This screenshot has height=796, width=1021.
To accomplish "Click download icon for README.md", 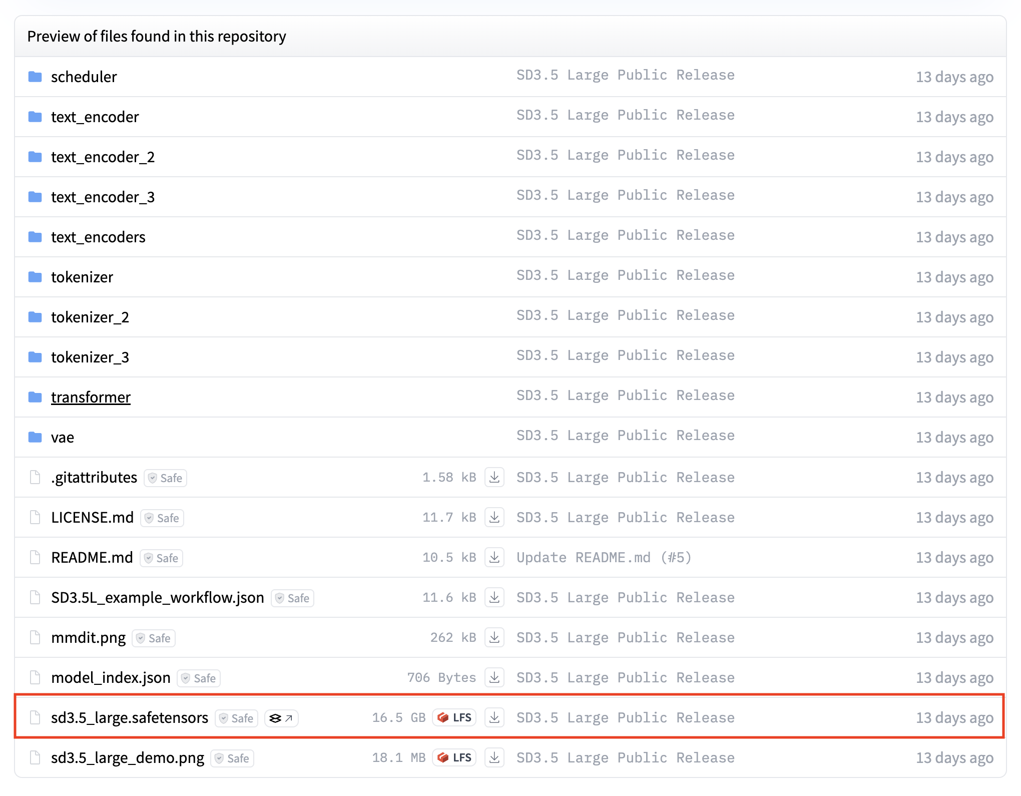I will tap(494, 557).
